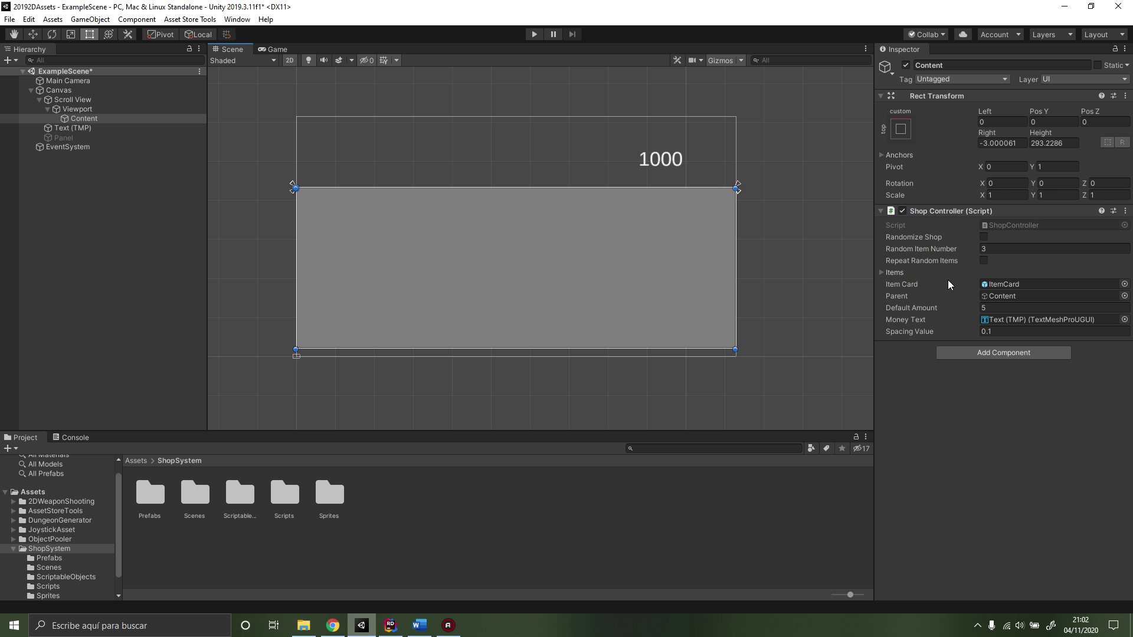Open Window menu
The height and width of the screenshot is (637, 1133).
[x=237, y=19]
